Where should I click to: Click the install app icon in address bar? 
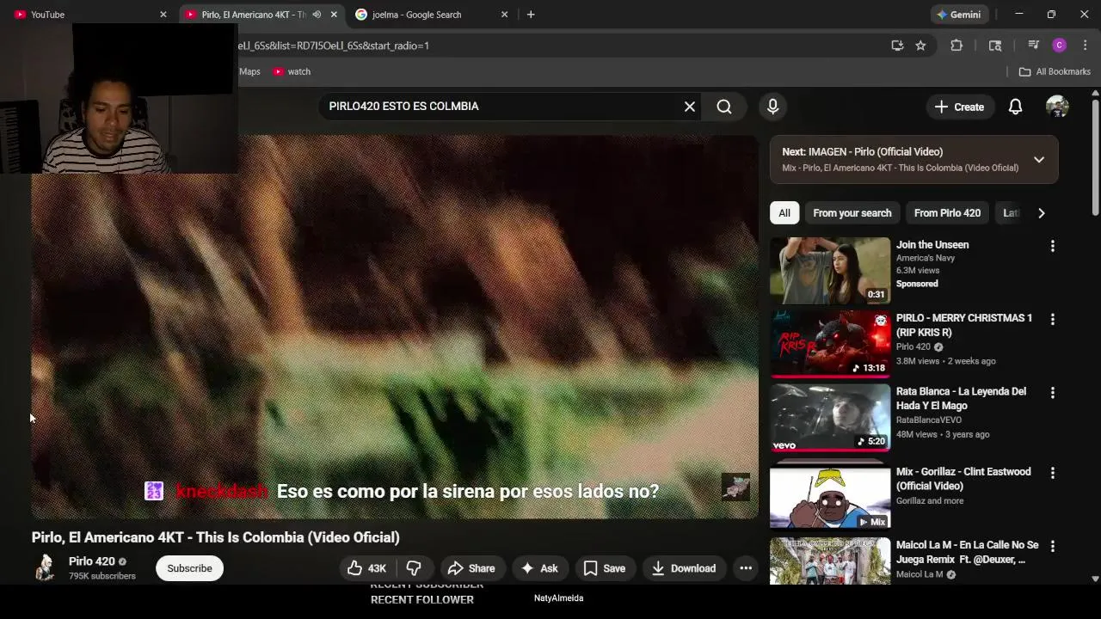pos(897,46)
